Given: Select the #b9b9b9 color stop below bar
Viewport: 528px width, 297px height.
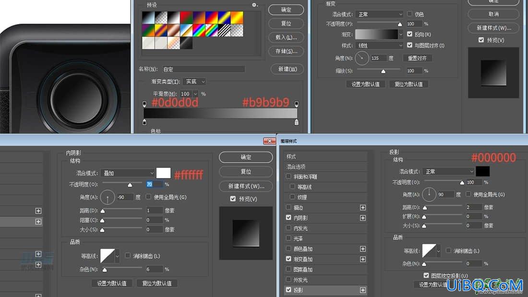Looking at the screenshot, I should pos(296,122).
